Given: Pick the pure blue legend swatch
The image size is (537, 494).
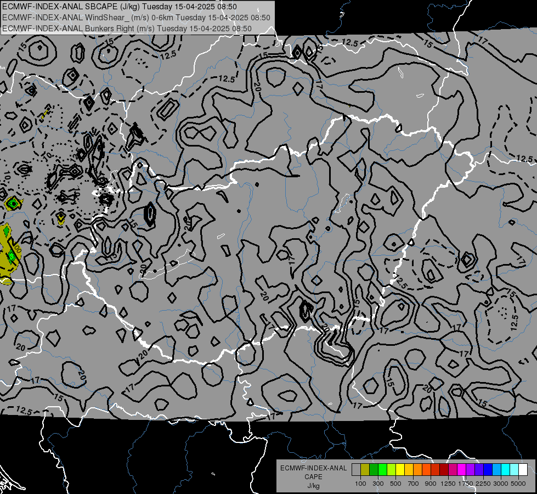Looking at the screenshot, I should [488, 470].
